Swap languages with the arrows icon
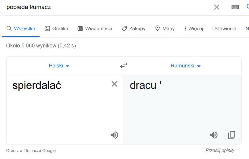 coord(124,65)
